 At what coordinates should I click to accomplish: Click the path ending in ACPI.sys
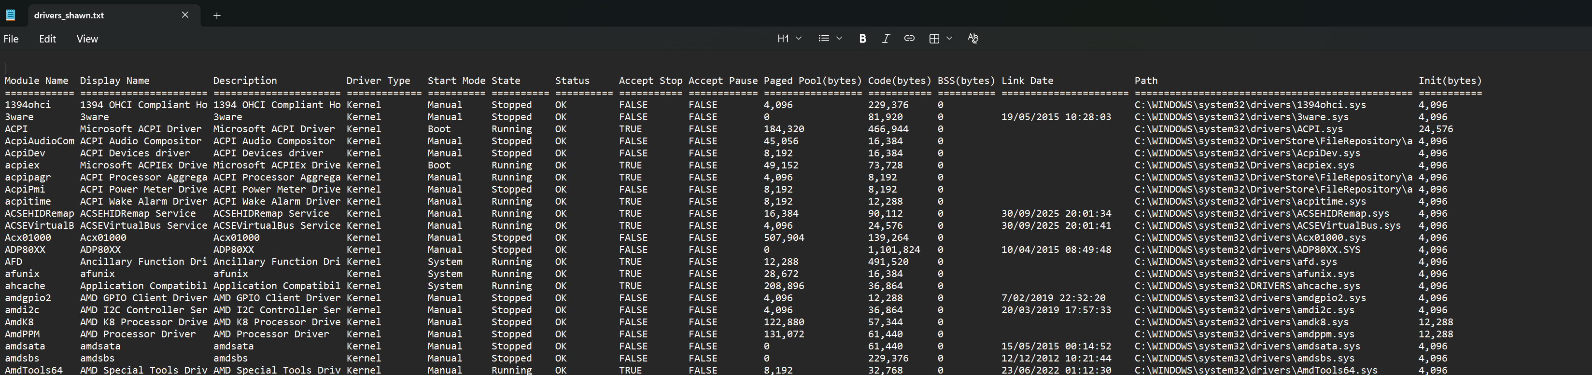coord(1239,129)
